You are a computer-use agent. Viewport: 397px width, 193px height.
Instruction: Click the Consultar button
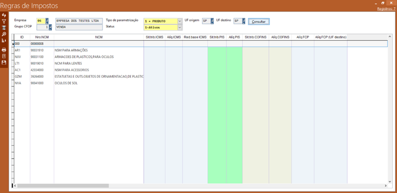pos(258,22)
